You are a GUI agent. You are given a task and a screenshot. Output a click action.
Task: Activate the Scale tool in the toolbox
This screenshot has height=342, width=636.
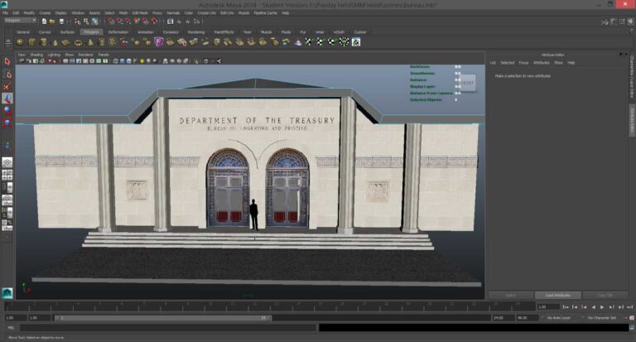click(x=7, y=122)
